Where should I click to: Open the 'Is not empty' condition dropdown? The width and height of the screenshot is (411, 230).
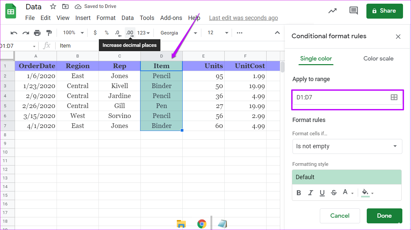click(x=347, y=146)
